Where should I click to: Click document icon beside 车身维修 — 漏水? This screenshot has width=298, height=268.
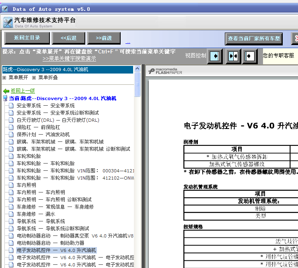(x=11, y=214)
